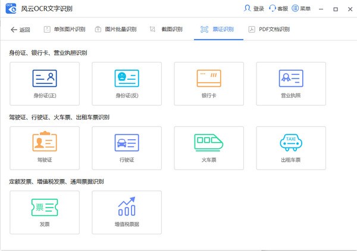Open the 菜单 hamburger menu
The height and width of the screenshot is (251, 357).
coord(301,8)
